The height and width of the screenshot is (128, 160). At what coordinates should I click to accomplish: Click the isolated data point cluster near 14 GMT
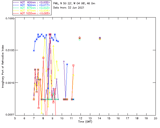pos(100,38)
